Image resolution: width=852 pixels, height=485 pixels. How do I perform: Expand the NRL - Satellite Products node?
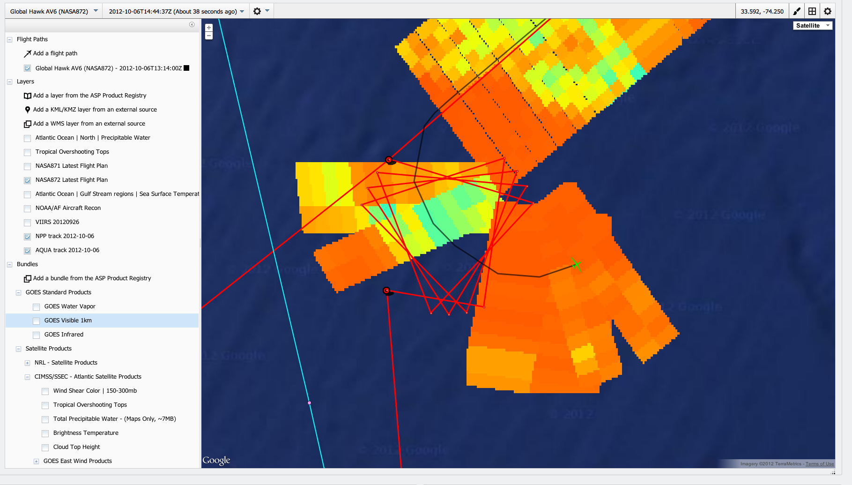27,363
